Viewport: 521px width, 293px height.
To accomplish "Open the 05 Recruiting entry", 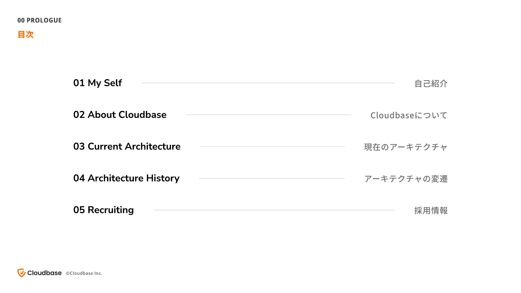I will [x=103, y=210].
